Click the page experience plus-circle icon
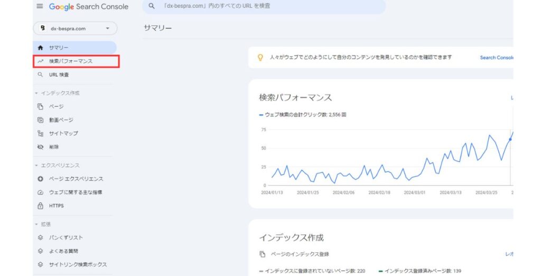This screenshot has width=541, height=276. (40, 179)
